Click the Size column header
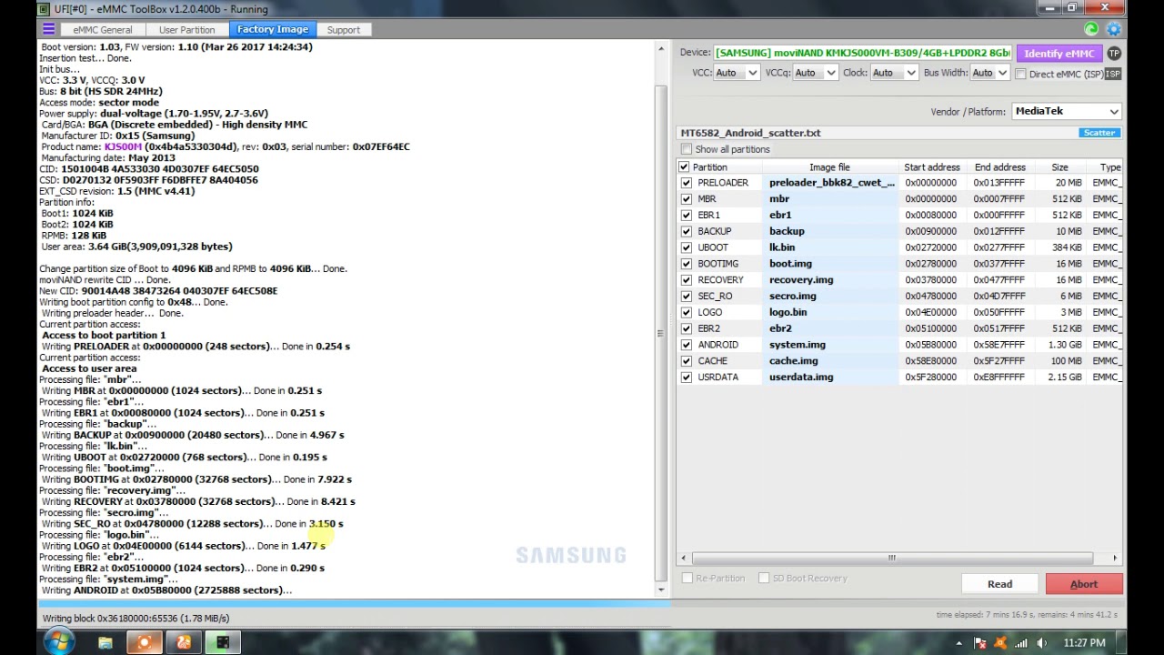The image size is (1164, 655). [x=1059, y=167]
